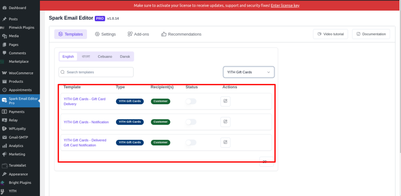Open the per-page count dropdown
This screenshot has height=196, width=401.
[x=266, y=162]
